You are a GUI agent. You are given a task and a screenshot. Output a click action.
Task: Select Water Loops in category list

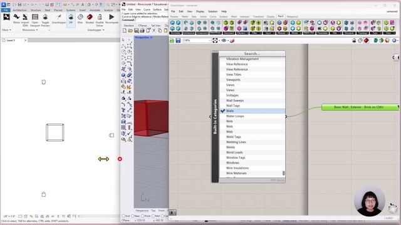click(252, 116)
